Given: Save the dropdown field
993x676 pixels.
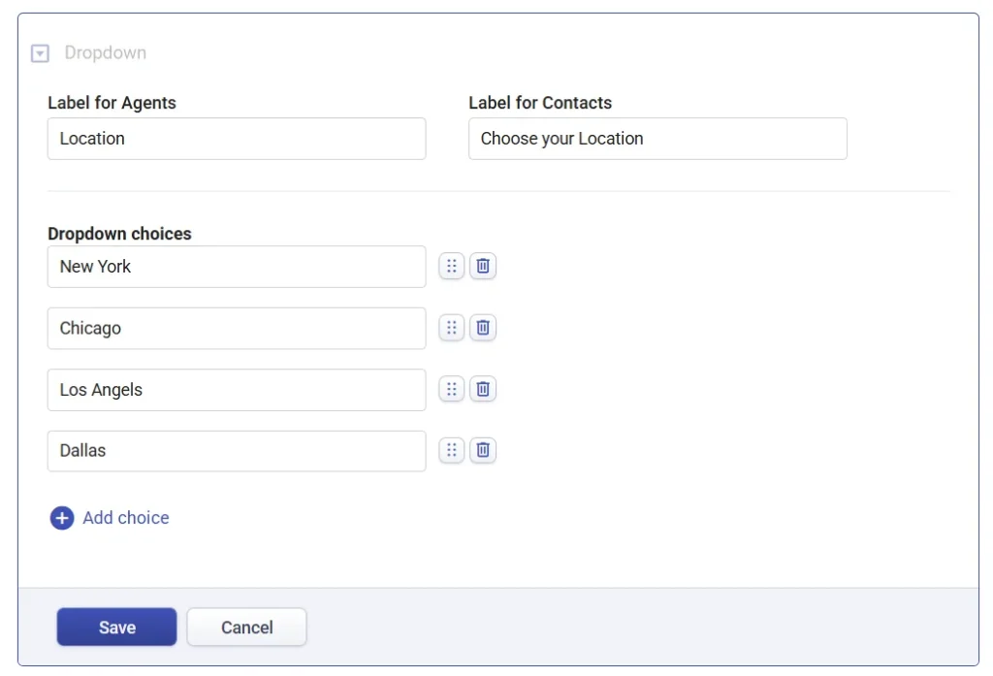Looking at the screenshot, I should pos(116,628).
